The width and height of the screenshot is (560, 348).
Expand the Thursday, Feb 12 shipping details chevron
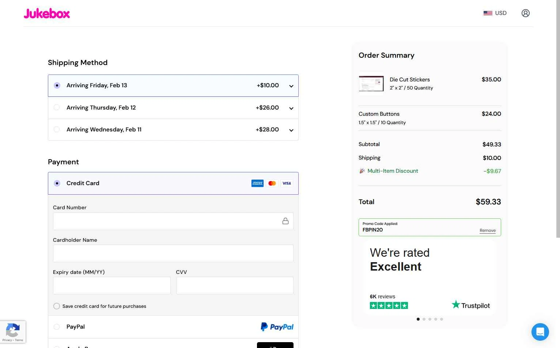[291, 108]
